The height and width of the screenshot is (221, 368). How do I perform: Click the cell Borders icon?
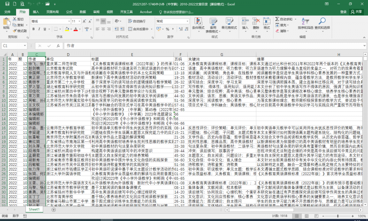56,29
